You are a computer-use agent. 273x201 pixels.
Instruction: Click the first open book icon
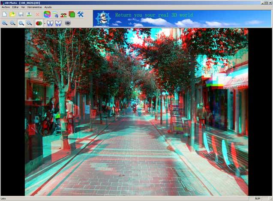click(50, 23)
